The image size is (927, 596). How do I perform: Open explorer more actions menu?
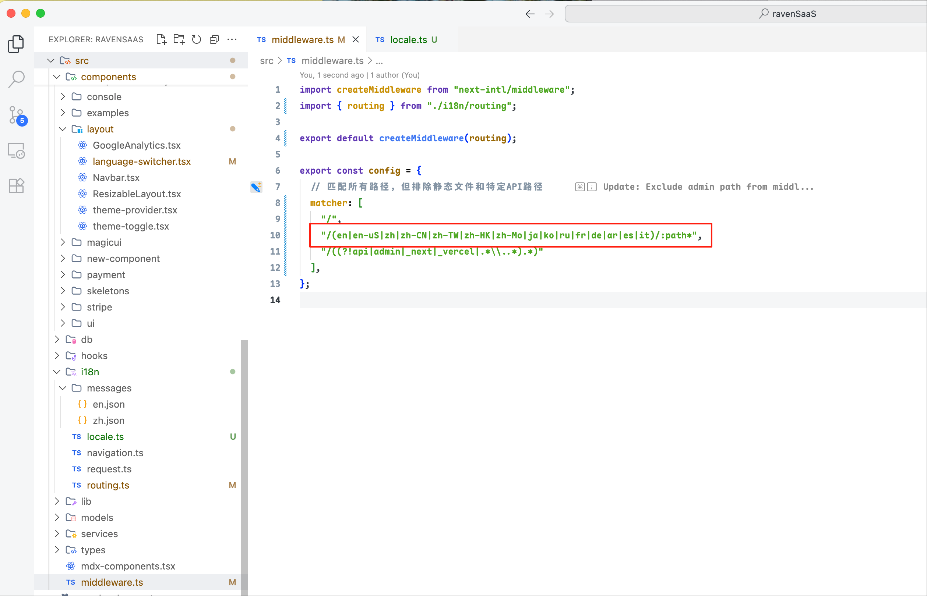232,39
